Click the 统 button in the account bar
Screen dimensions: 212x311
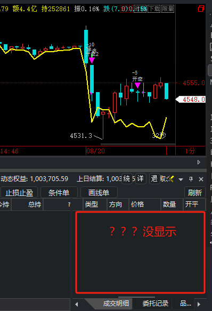127,179
